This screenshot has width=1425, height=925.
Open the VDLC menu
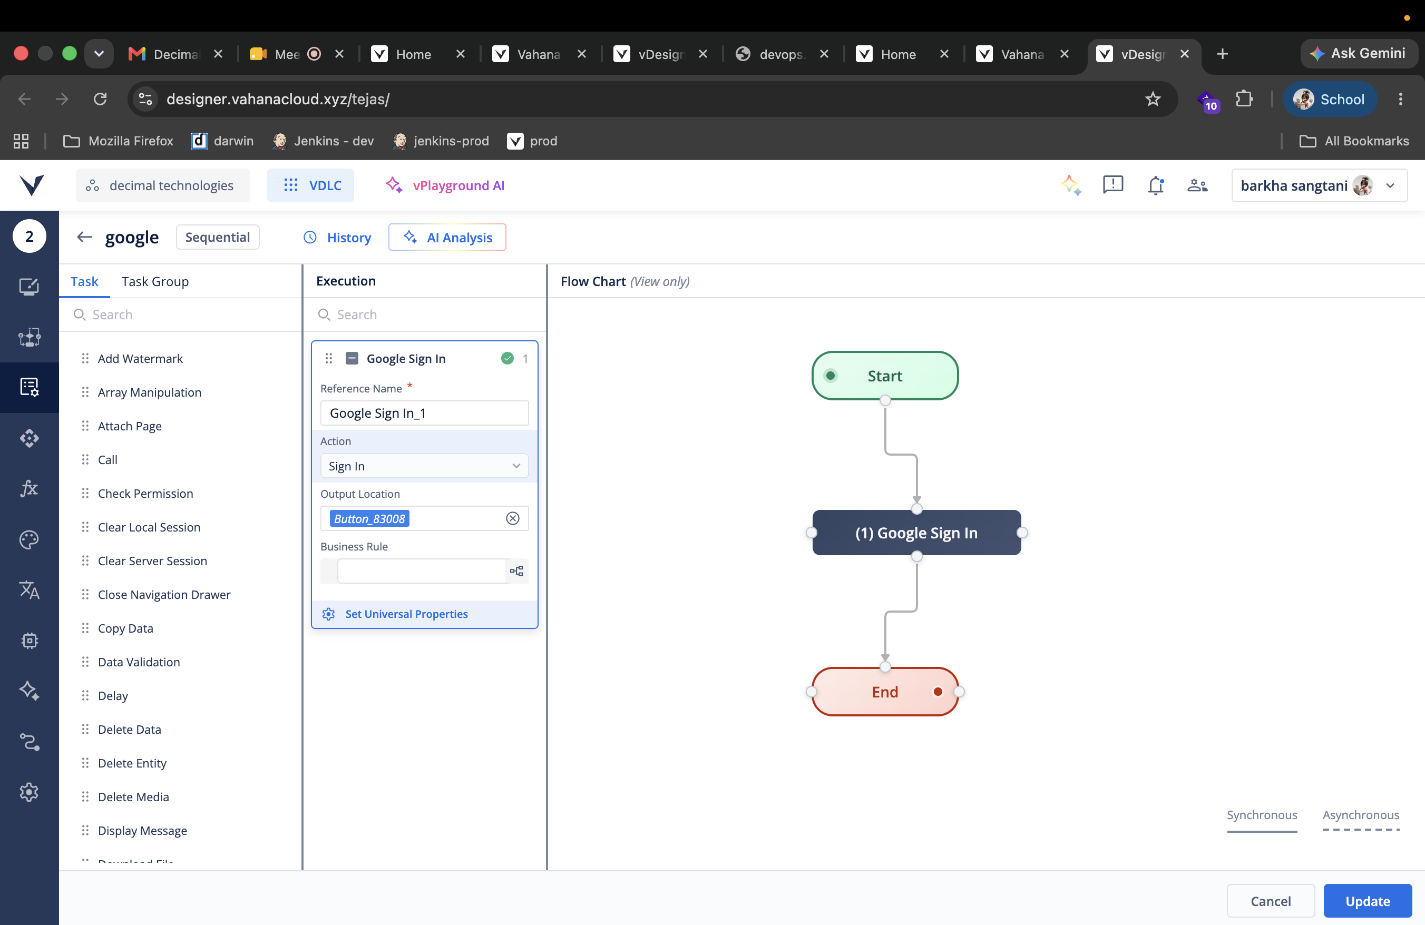click(x=310, y=185)
